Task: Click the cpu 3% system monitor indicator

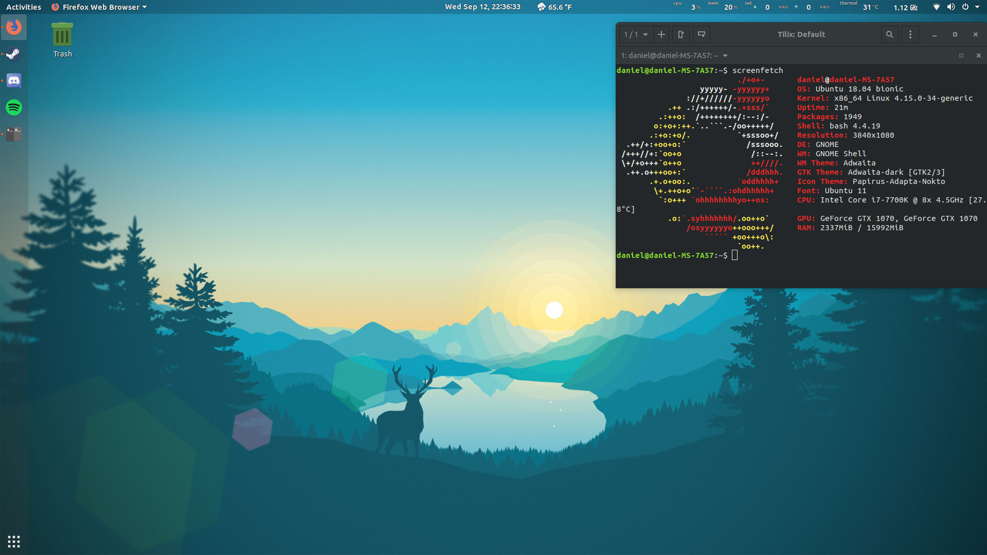Action: tap(687, 7)
